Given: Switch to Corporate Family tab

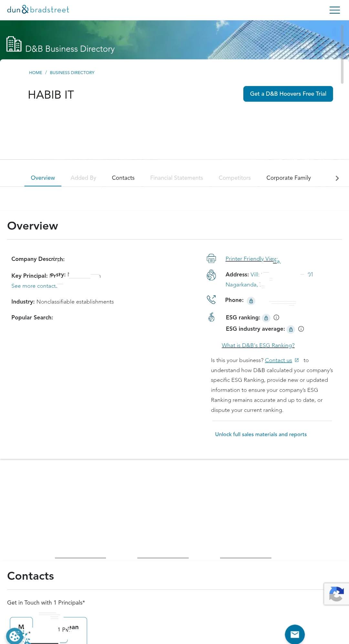Looking at the screenshot, I should [289, 178].
